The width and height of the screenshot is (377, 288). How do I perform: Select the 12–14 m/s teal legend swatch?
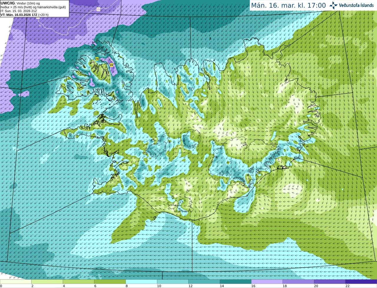(204, 282)
